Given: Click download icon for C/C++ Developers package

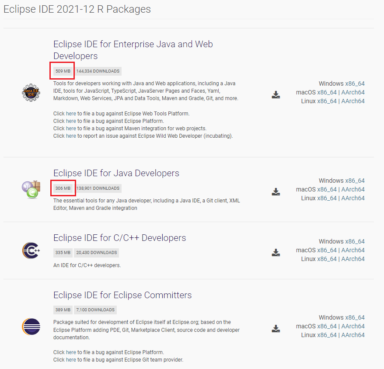Looking at the screenshot, I should pyautogui.click(x=276, y=252).
